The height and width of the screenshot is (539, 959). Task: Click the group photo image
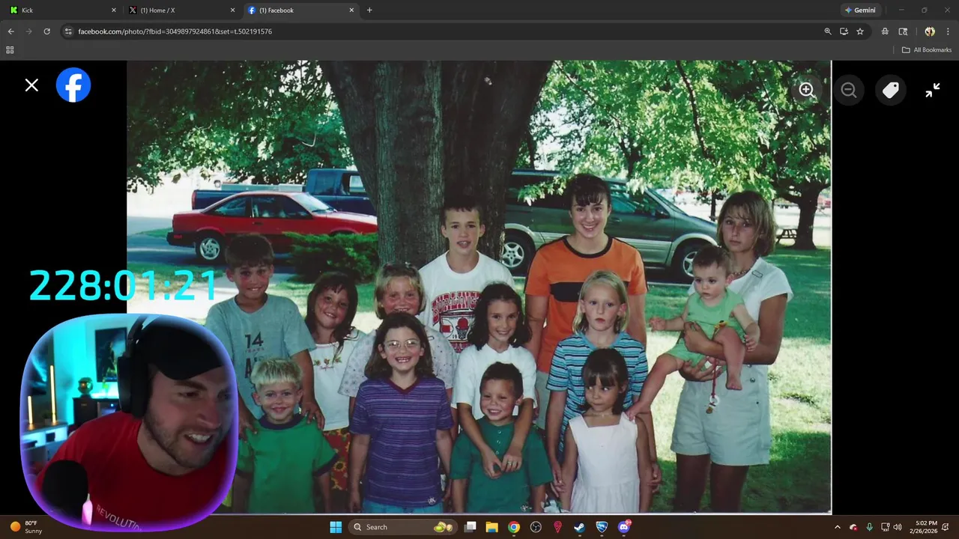click(479, 287)
